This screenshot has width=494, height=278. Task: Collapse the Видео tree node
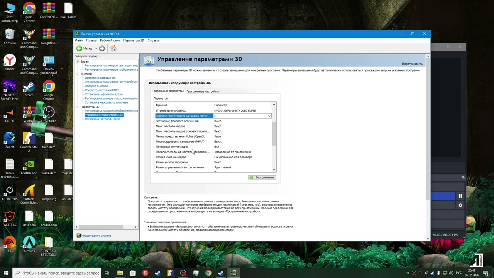pos(78,61)
